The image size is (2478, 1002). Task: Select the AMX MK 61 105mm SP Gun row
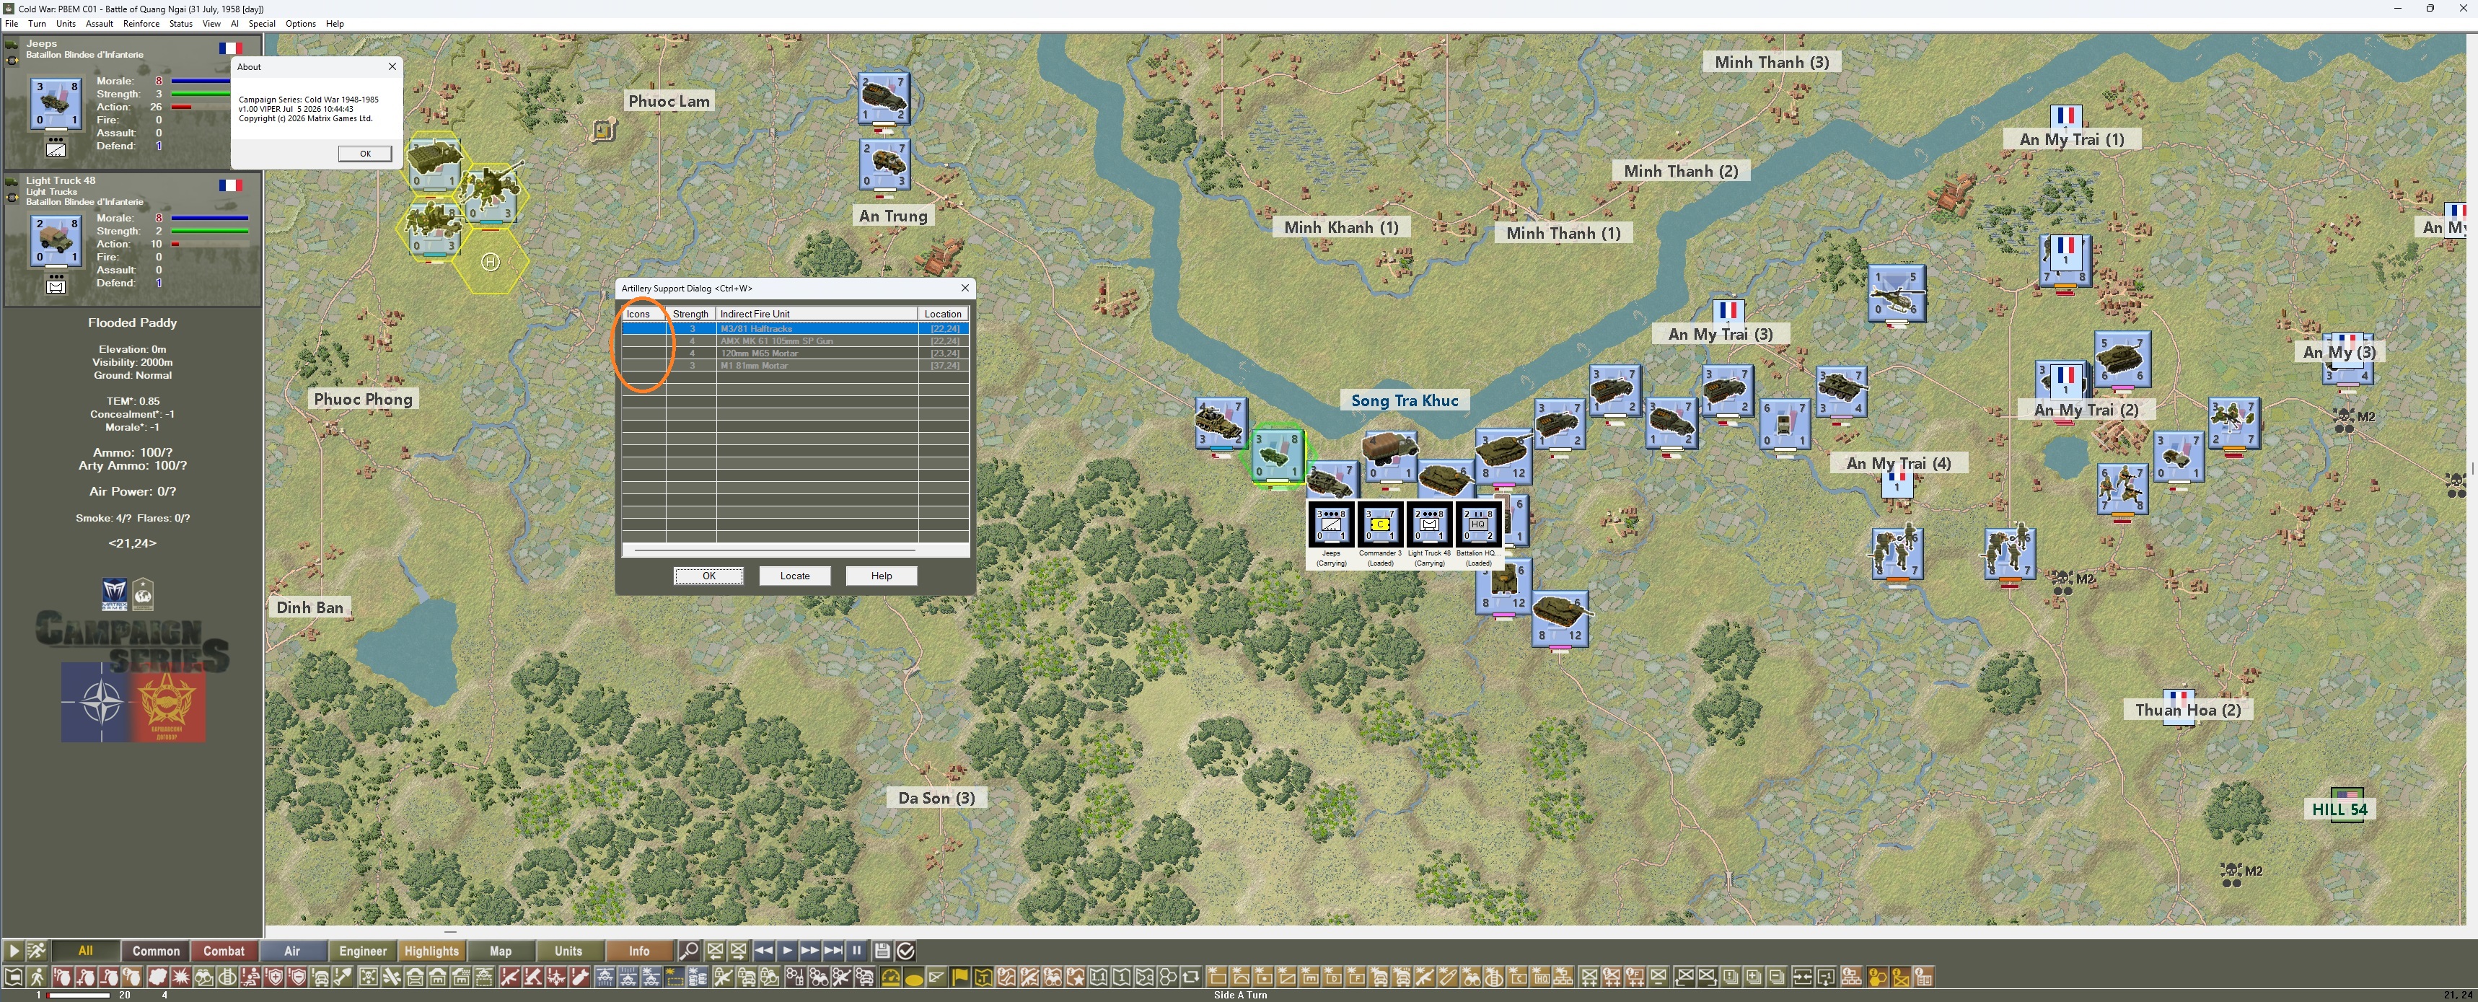point(794,340)
